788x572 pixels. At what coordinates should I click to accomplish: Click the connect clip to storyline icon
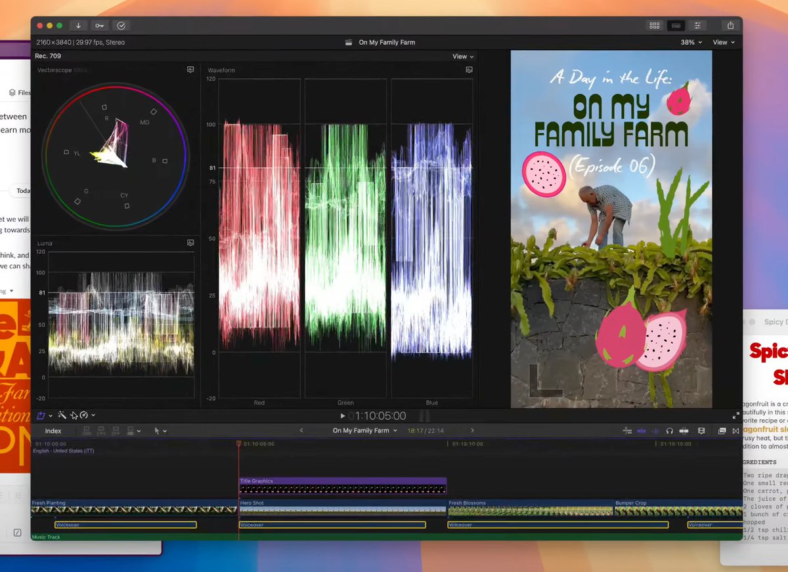86,431
